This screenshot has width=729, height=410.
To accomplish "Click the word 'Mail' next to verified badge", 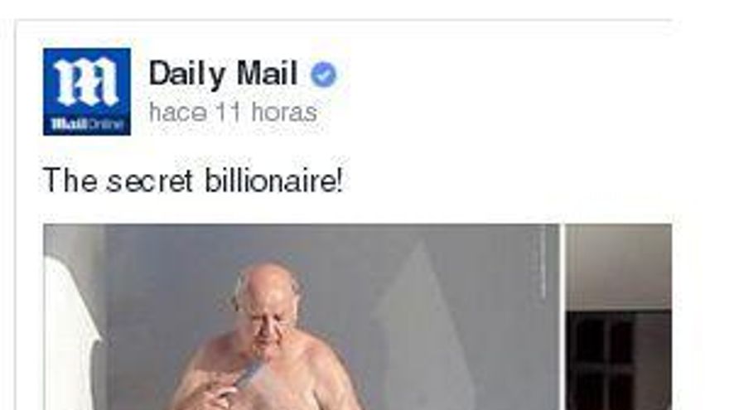I will (x=267, y=73).
